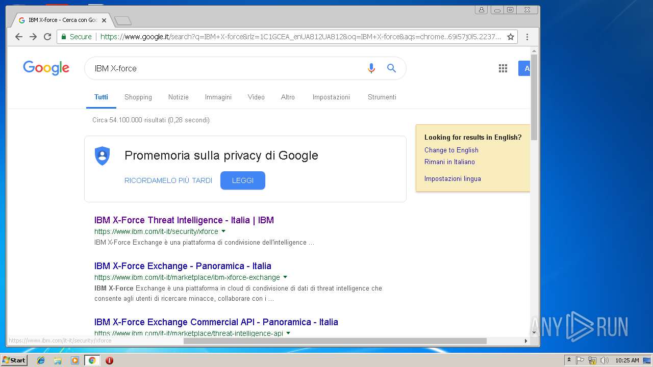Click Change to English
The image size is (653, 367).
pyautogui.click(x=451, y=150)
